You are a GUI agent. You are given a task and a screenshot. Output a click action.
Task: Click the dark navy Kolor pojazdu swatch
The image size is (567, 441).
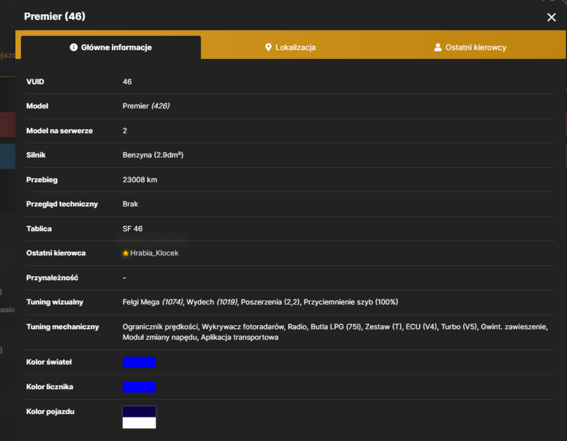(x=139, y=412)
